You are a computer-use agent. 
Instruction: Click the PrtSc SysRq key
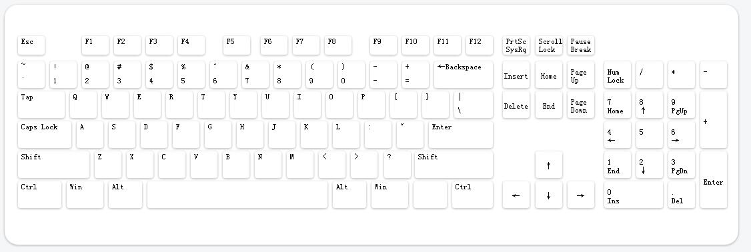tap(516, 45)
